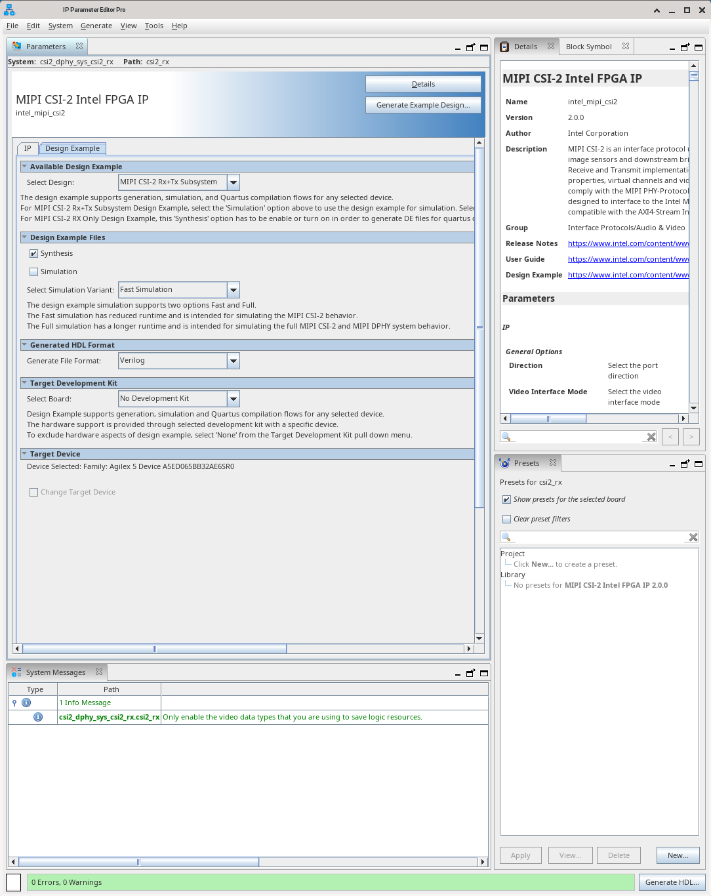Check Clear preset filters

[x=506, y=519]
